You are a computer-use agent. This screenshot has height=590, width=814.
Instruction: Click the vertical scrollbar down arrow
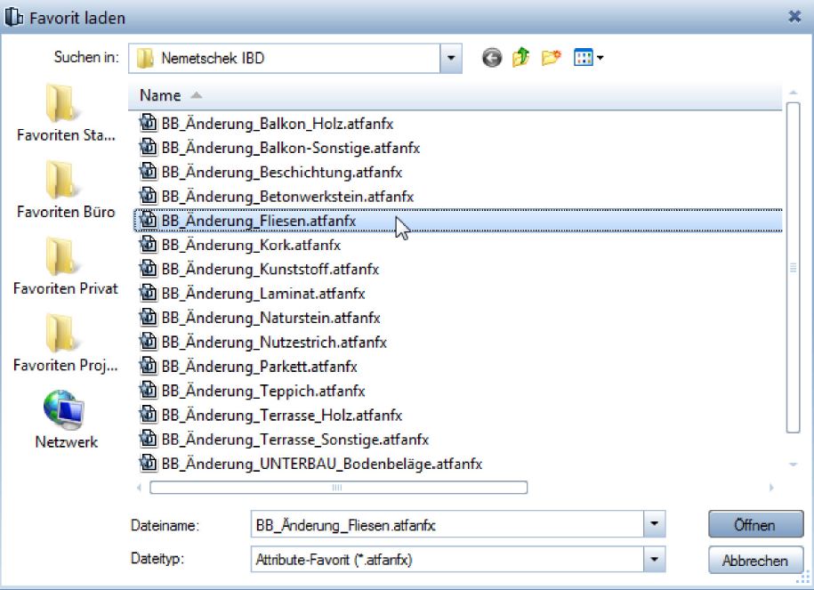pyautogui.click(x=794, y=465)
